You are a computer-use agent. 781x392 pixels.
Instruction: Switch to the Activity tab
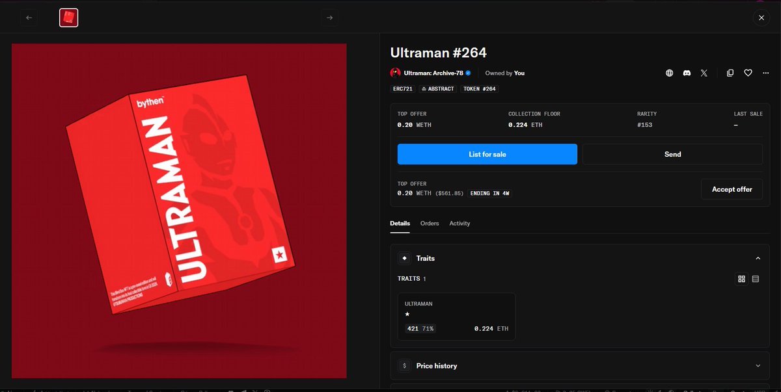tap(459, 223)
